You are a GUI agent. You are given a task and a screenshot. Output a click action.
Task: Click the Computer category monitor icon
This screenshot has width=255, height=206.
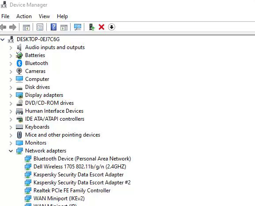coord(19,79)
